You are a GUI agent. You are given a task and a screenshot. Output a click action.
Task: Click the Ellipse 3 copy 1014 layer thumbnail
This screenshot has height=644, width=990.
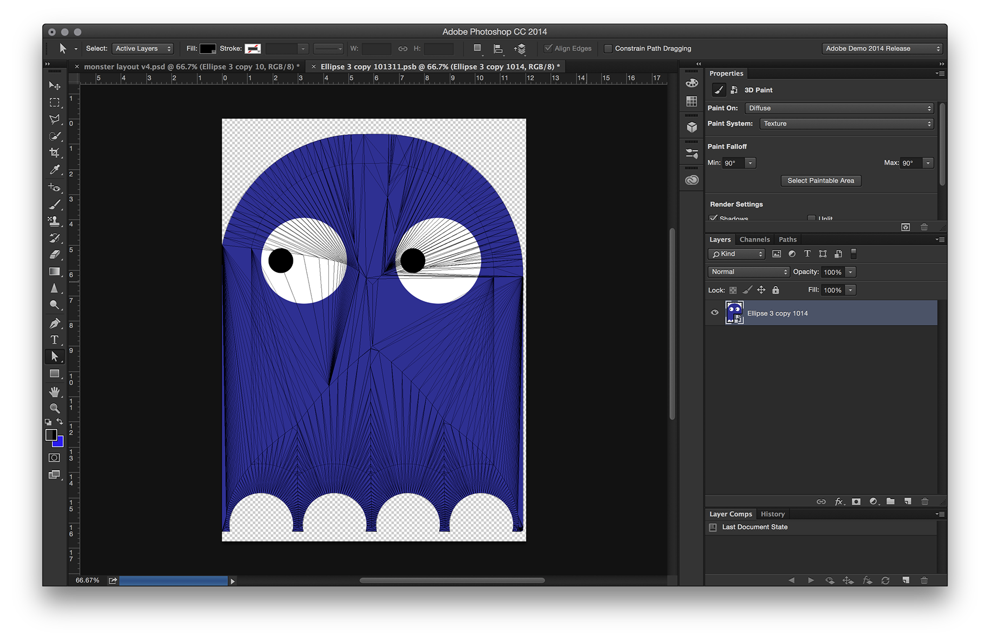(734, 312)
